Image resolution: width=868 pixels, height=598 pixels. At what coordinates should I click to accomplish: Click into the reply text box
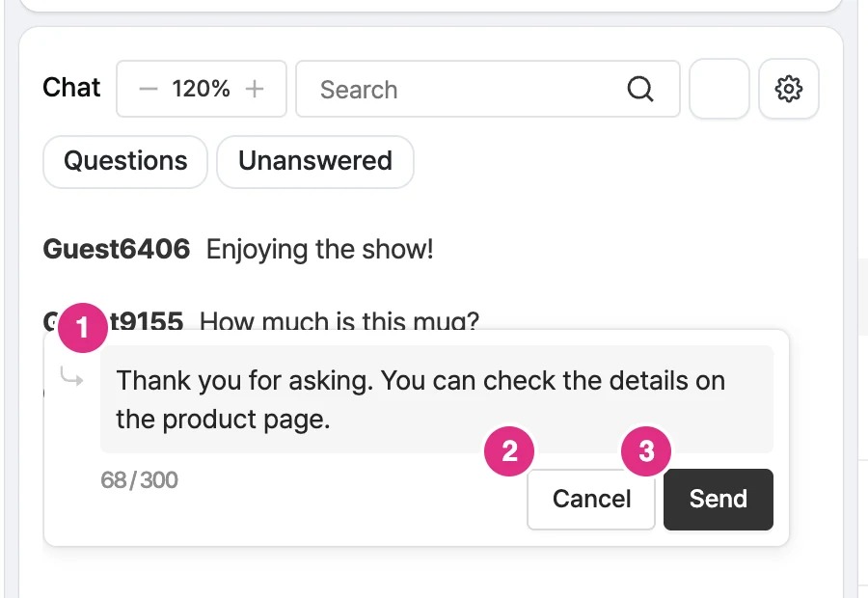pos(436,399)
